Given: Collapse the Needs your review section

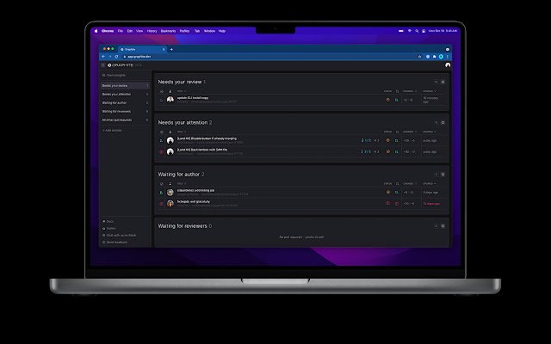Looking at the screenshot, I should click(436, 82).
